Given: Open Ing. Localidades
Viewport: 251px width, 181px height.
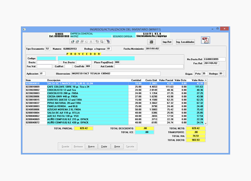Looking at the screenshot, I should pyautogui.click(x=185, y=42).
